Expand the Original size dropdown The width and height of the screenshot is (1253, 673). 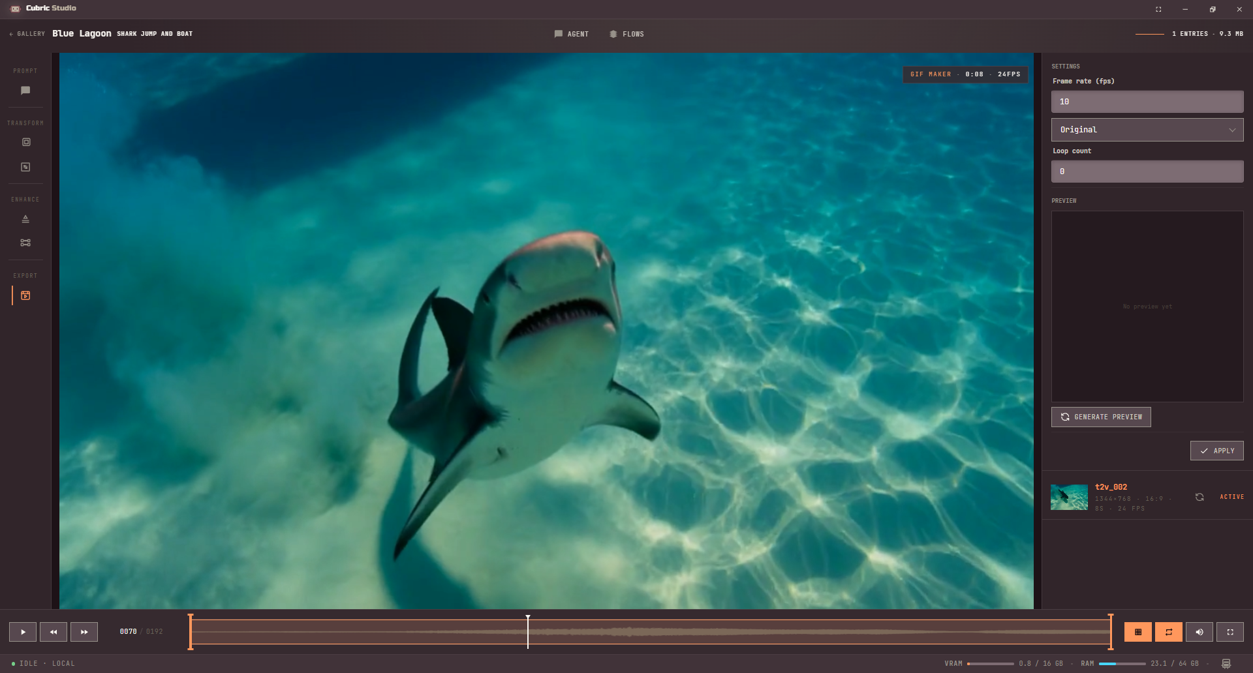1147,130
